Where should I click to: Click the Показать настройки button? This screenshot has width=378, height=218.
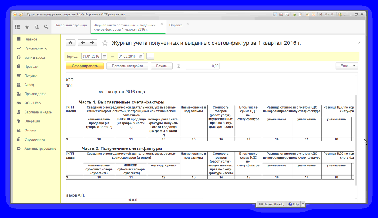click(x=127, y=66)
